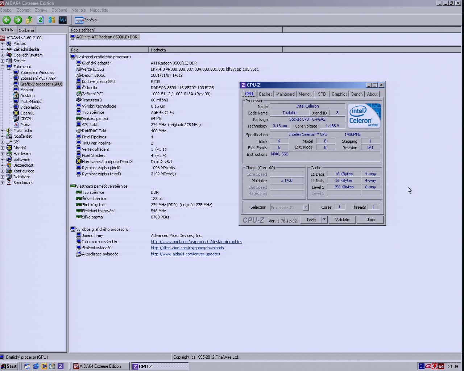Viewport: 464px width, 371px height.
Task: Switch to the Graphics tab in CPU-Z
Action: click(x=339, y=94)
